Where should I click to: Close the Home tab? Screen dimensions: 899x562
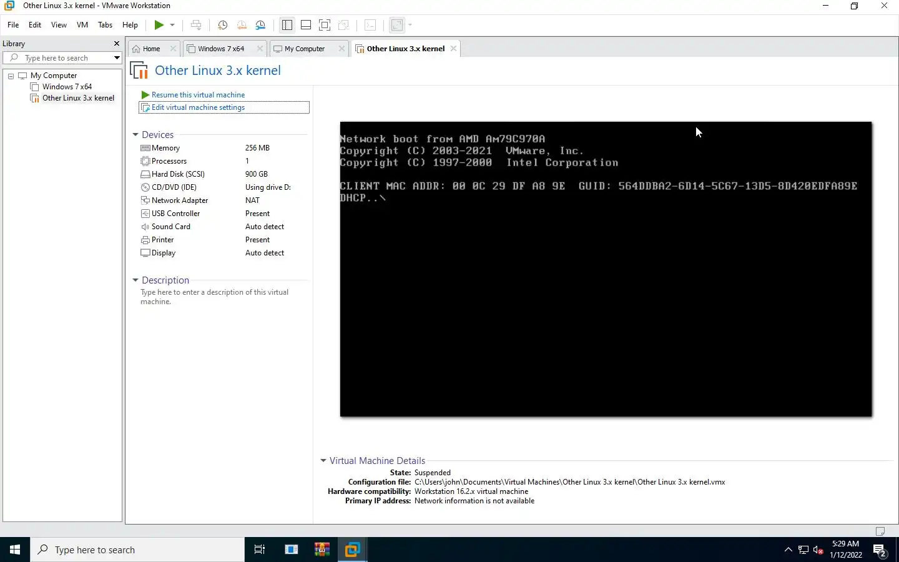coord(173,49)
